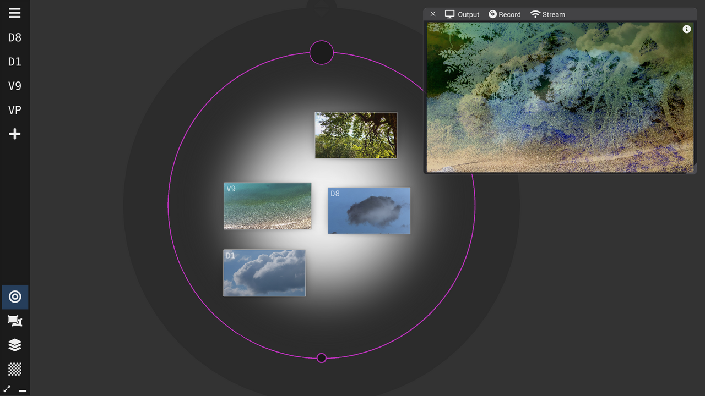
Task: Click the small handle below mixing circle
Action: tap(322, 358)
